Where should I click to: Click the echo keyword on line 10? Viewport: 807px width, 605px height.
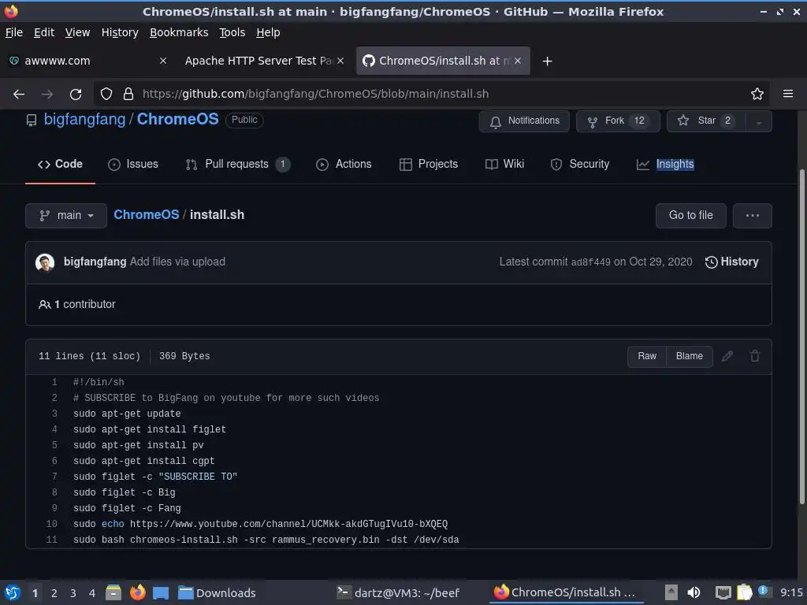113,524
